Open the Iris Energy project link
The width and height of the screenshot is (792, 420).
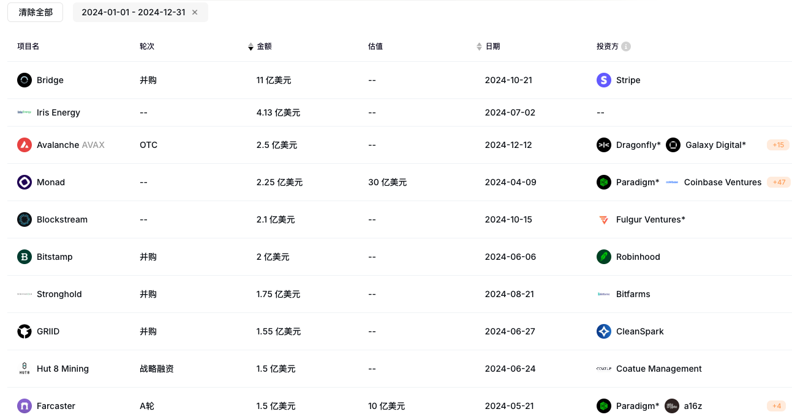[58, 112]
